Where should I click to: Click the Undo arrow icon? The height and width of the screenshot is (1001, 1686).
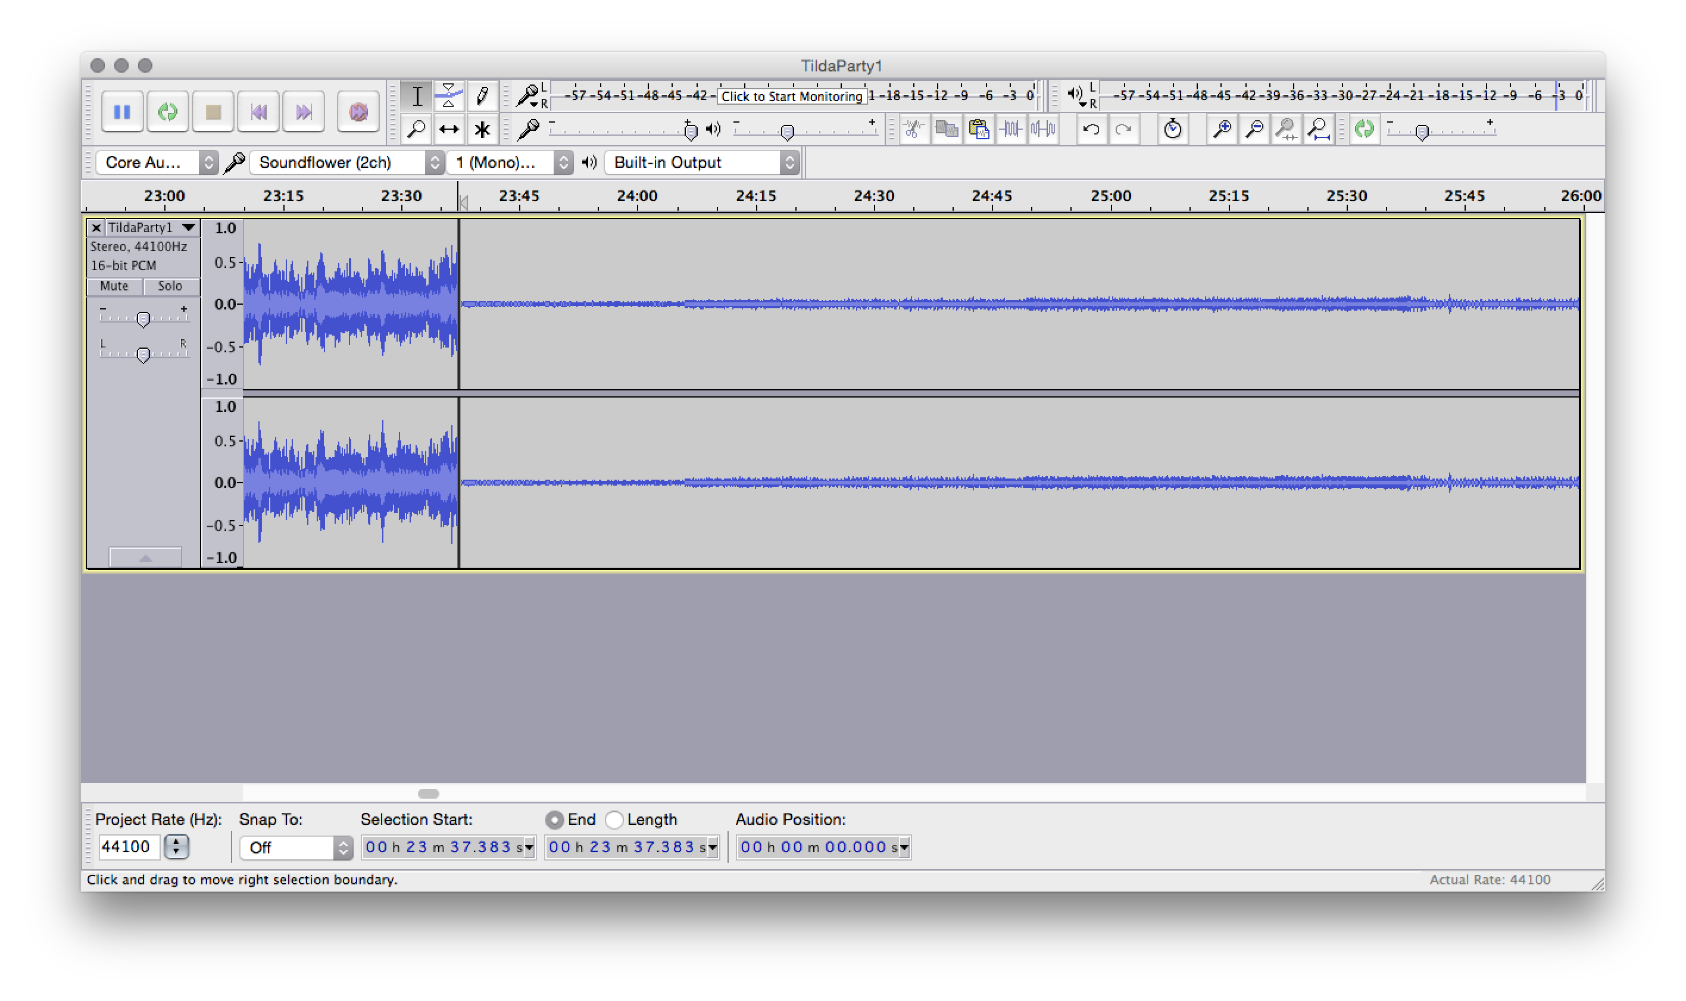1092,129
